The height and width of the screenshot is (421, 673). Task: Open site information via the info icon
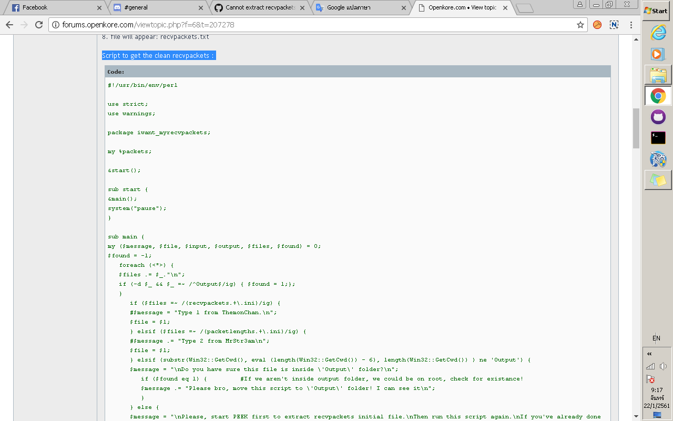(55, 25)
